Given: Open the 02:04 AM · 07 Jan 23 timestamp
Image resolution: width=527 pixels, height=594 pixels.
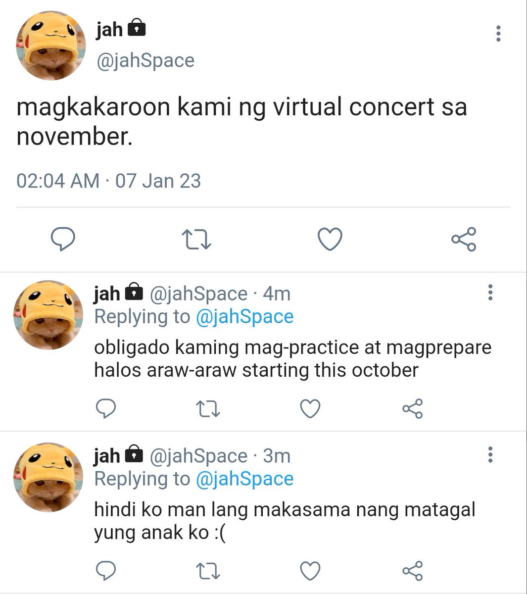Looking at the screenshot, I should point(109,181).
